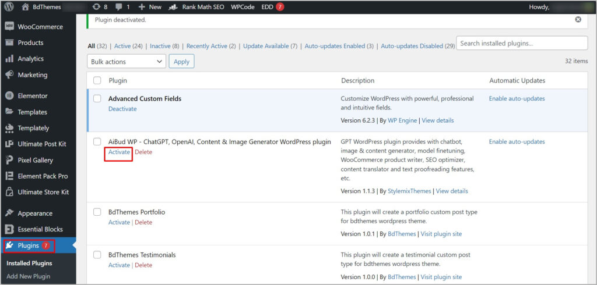Select all plugins header checkbox

pyautogui.click(x=97, y=81)
